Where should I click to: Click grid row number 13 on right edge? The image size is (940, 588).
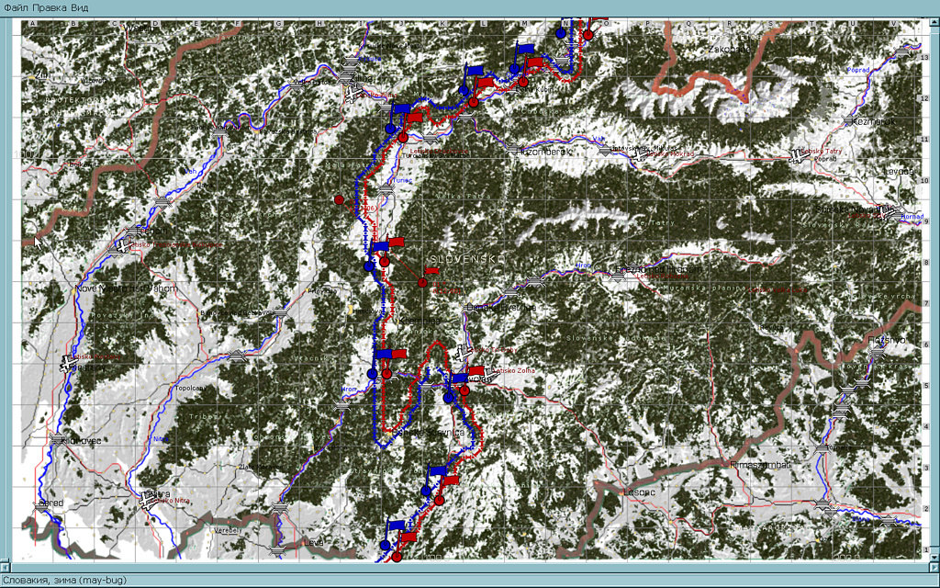pyautogui.click(x=925, y=58)
